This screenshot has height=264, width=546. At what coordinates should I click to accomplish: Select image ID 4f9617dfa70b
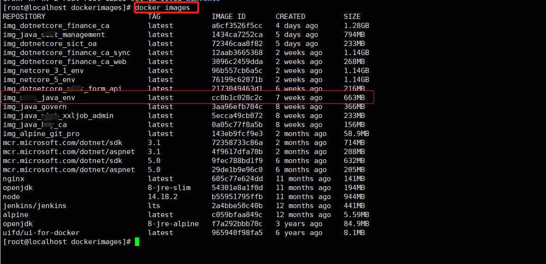tap(237, 152)
